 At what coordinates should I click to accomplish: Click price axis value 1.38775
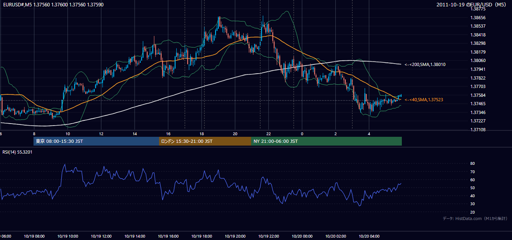click(478, 9)
